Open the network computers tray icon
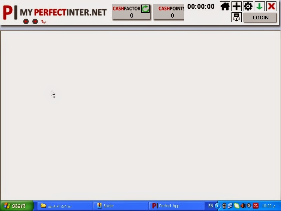 click(230, 206)
